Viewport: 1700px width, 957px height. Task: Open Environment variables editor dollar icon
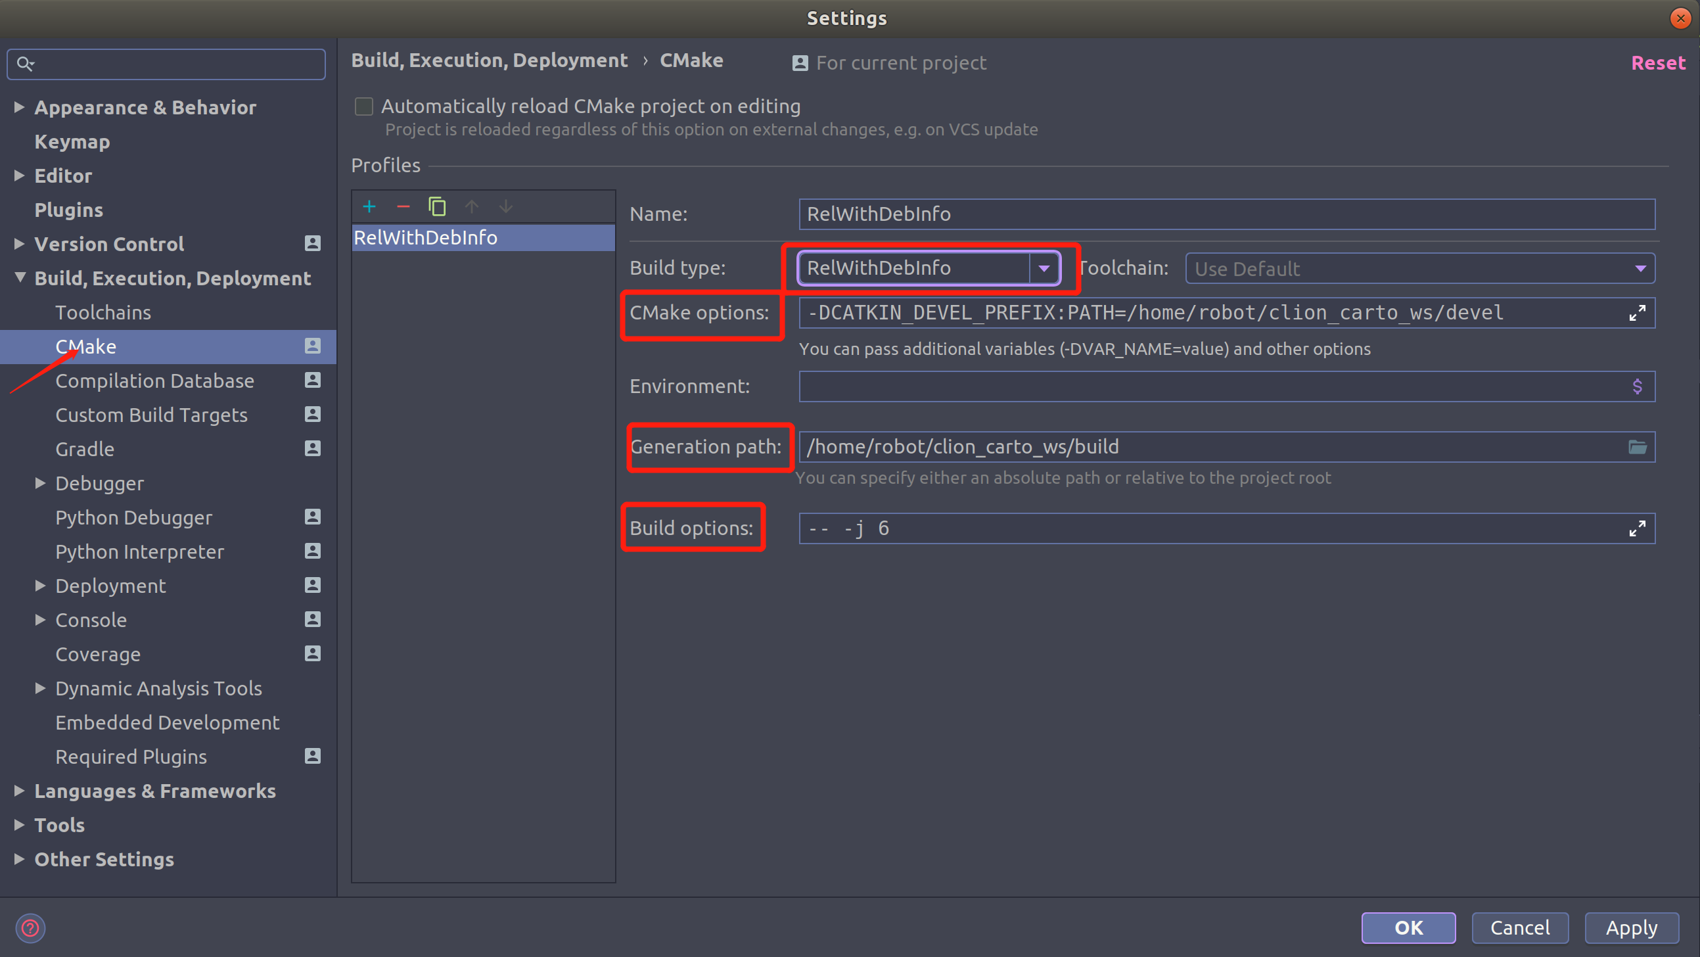click(x=1637, y=386)
